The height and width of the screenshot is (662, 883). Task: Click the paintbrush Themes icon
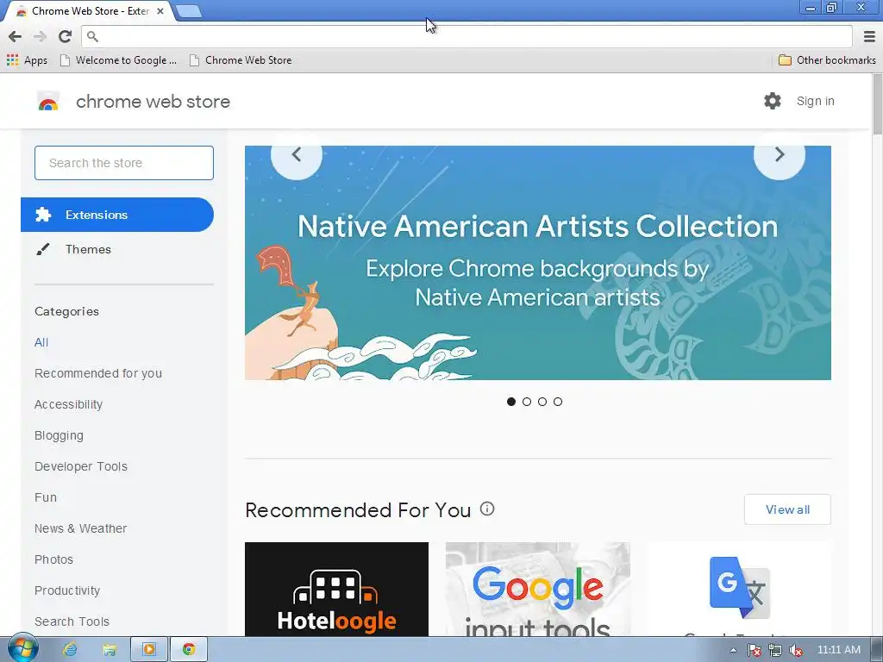point(43,249)
